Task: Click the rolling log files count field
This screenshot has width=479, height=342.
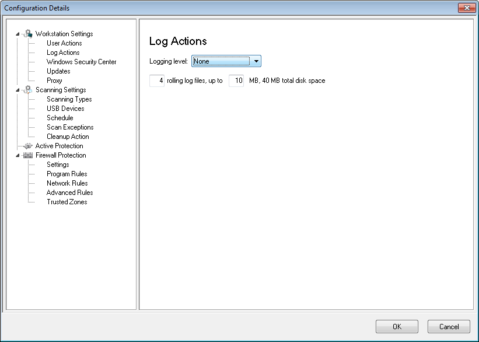Action: coord(157,81)
